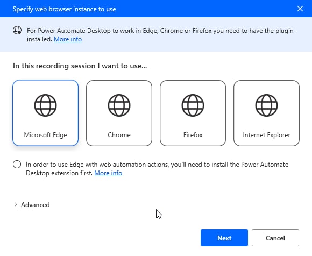The image size is (312, 256).
Task: Open the Advanced settings label
Action: (x=36, y=205)
